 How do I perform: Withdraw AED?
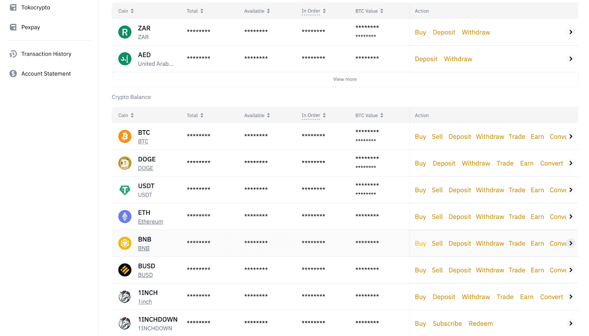pos(458,59)
